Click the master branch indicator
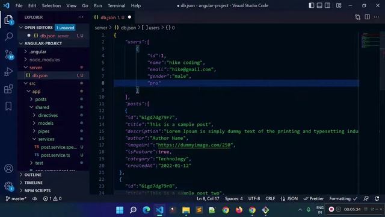Viewport: 385px width, 217px height. (16, 198)
